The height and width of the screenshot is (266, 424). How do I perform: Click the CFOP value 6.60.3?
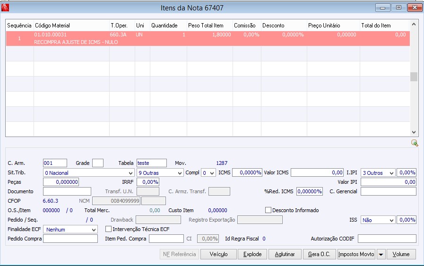pos(50,201)
